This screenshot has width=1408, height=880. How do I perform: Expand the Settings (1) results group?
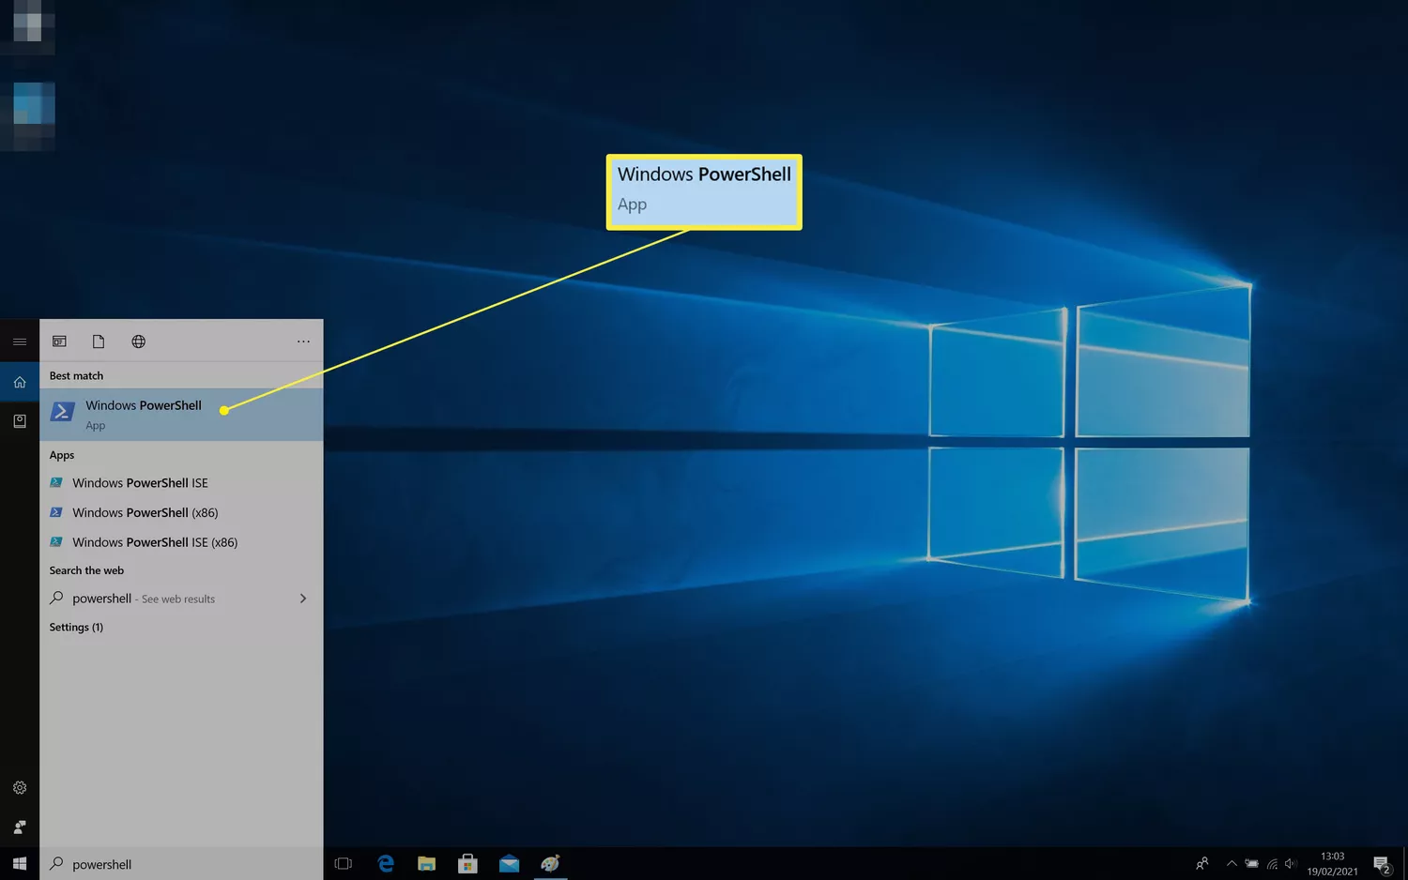point(76,628)
